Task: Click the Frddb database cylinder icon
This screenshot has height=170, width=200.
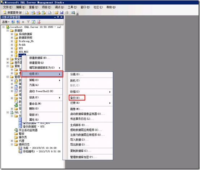Action: [16, 45]
